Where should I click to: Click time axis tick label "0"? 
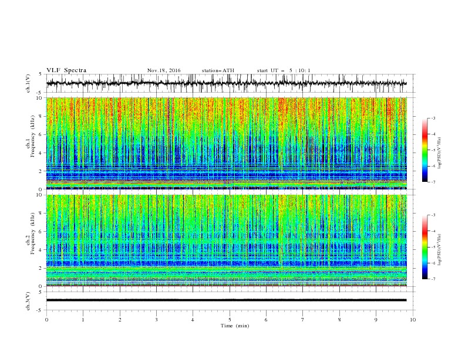pyautogui.click(x=46, y=320)
